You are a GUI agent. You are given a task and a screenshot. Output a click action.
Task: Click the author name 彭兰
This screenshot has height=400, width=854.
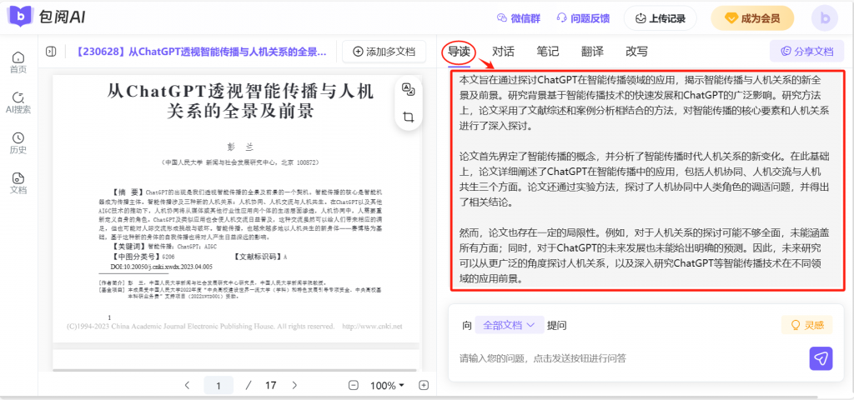coord(240,147)
